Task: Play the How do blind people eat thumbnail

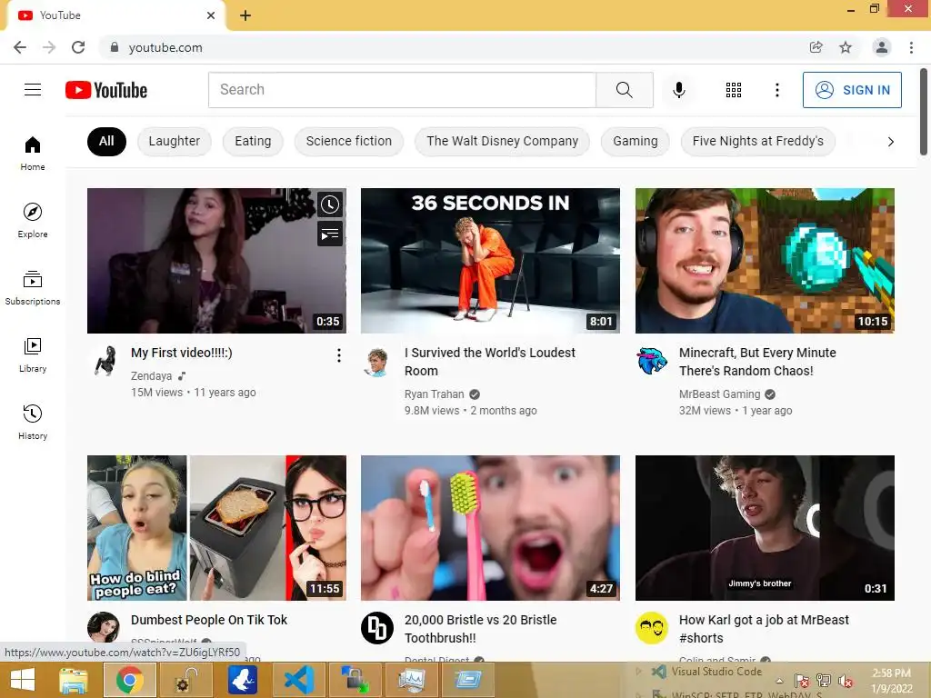Action: (x=216, y=528)
